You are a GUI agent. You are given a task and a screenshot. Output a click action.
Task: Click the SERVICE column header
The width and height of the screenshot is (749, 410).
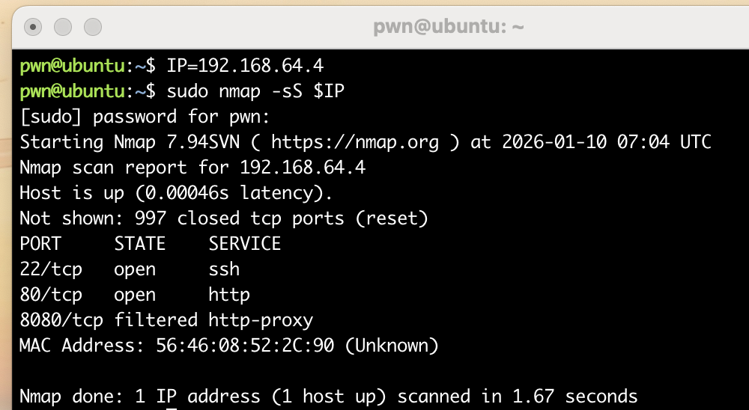tap(244, 244)
